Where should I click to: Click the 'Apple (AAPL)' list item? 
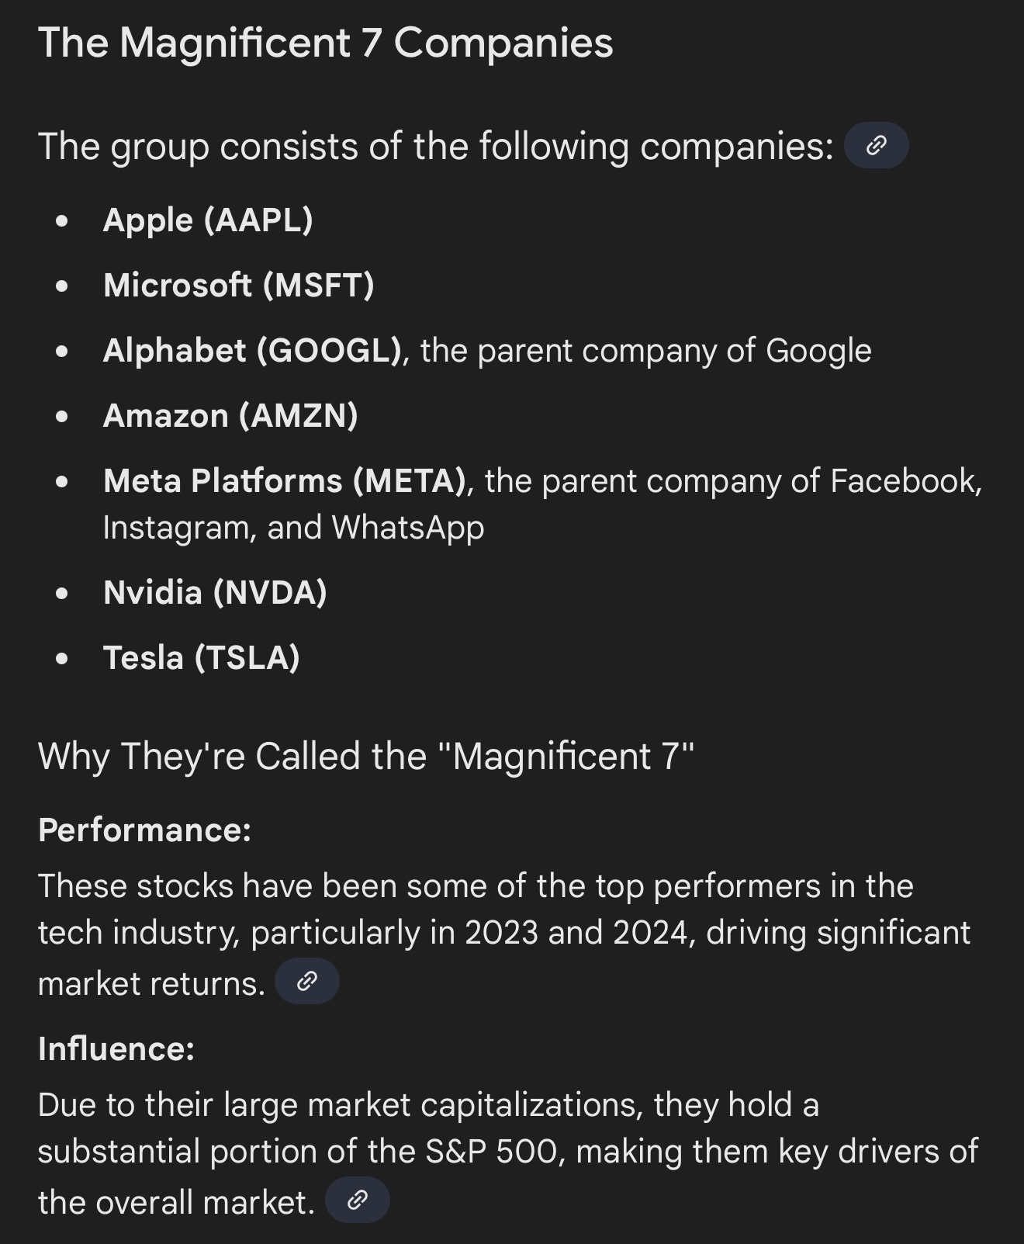tap(208, 220)
